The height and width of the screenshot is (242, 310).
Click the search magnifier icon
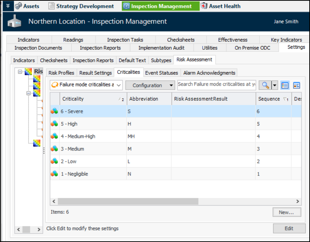pyautogui.click(x=265, y=85)
